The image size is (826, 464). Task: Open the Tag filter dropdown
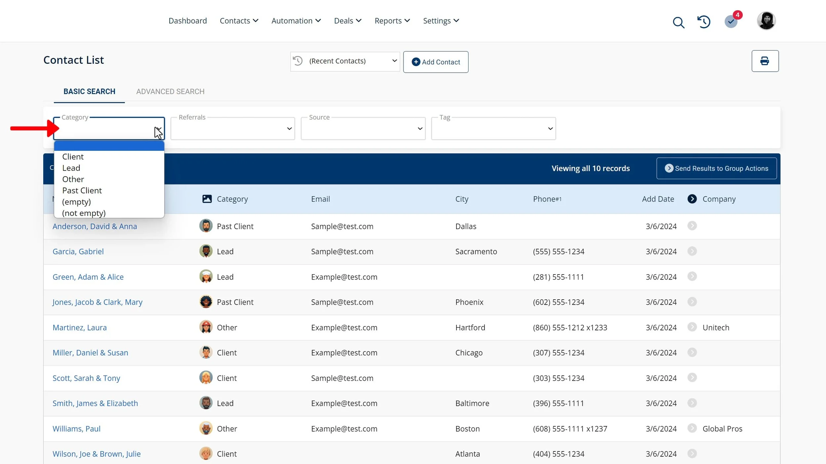[493, 129]
